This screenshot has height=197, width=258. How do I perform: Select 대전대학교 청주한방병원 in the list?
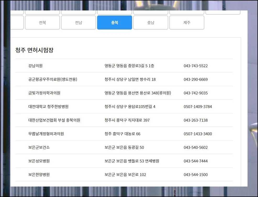(x=48, y=107)
